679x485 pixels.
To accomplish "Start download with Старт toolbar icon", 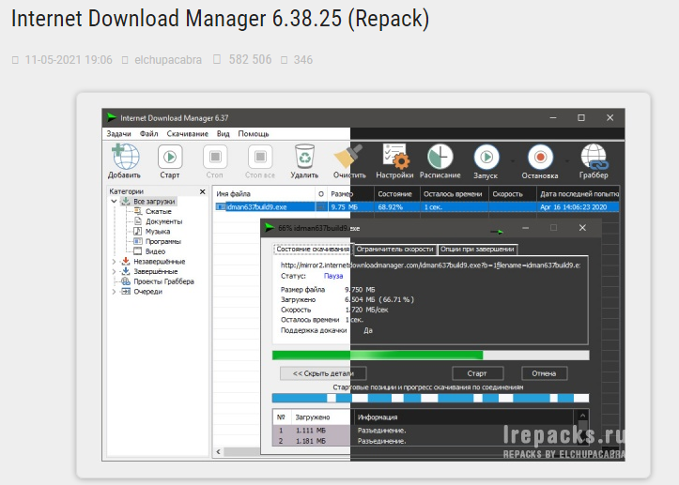I will pos(170,157).
